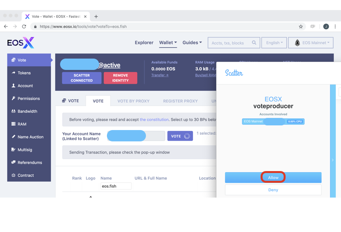This screenshot has width=341, height=232.
Task: Open the Wallet dropdown menu
Action: pyautogui.click(x=168, y=43)
